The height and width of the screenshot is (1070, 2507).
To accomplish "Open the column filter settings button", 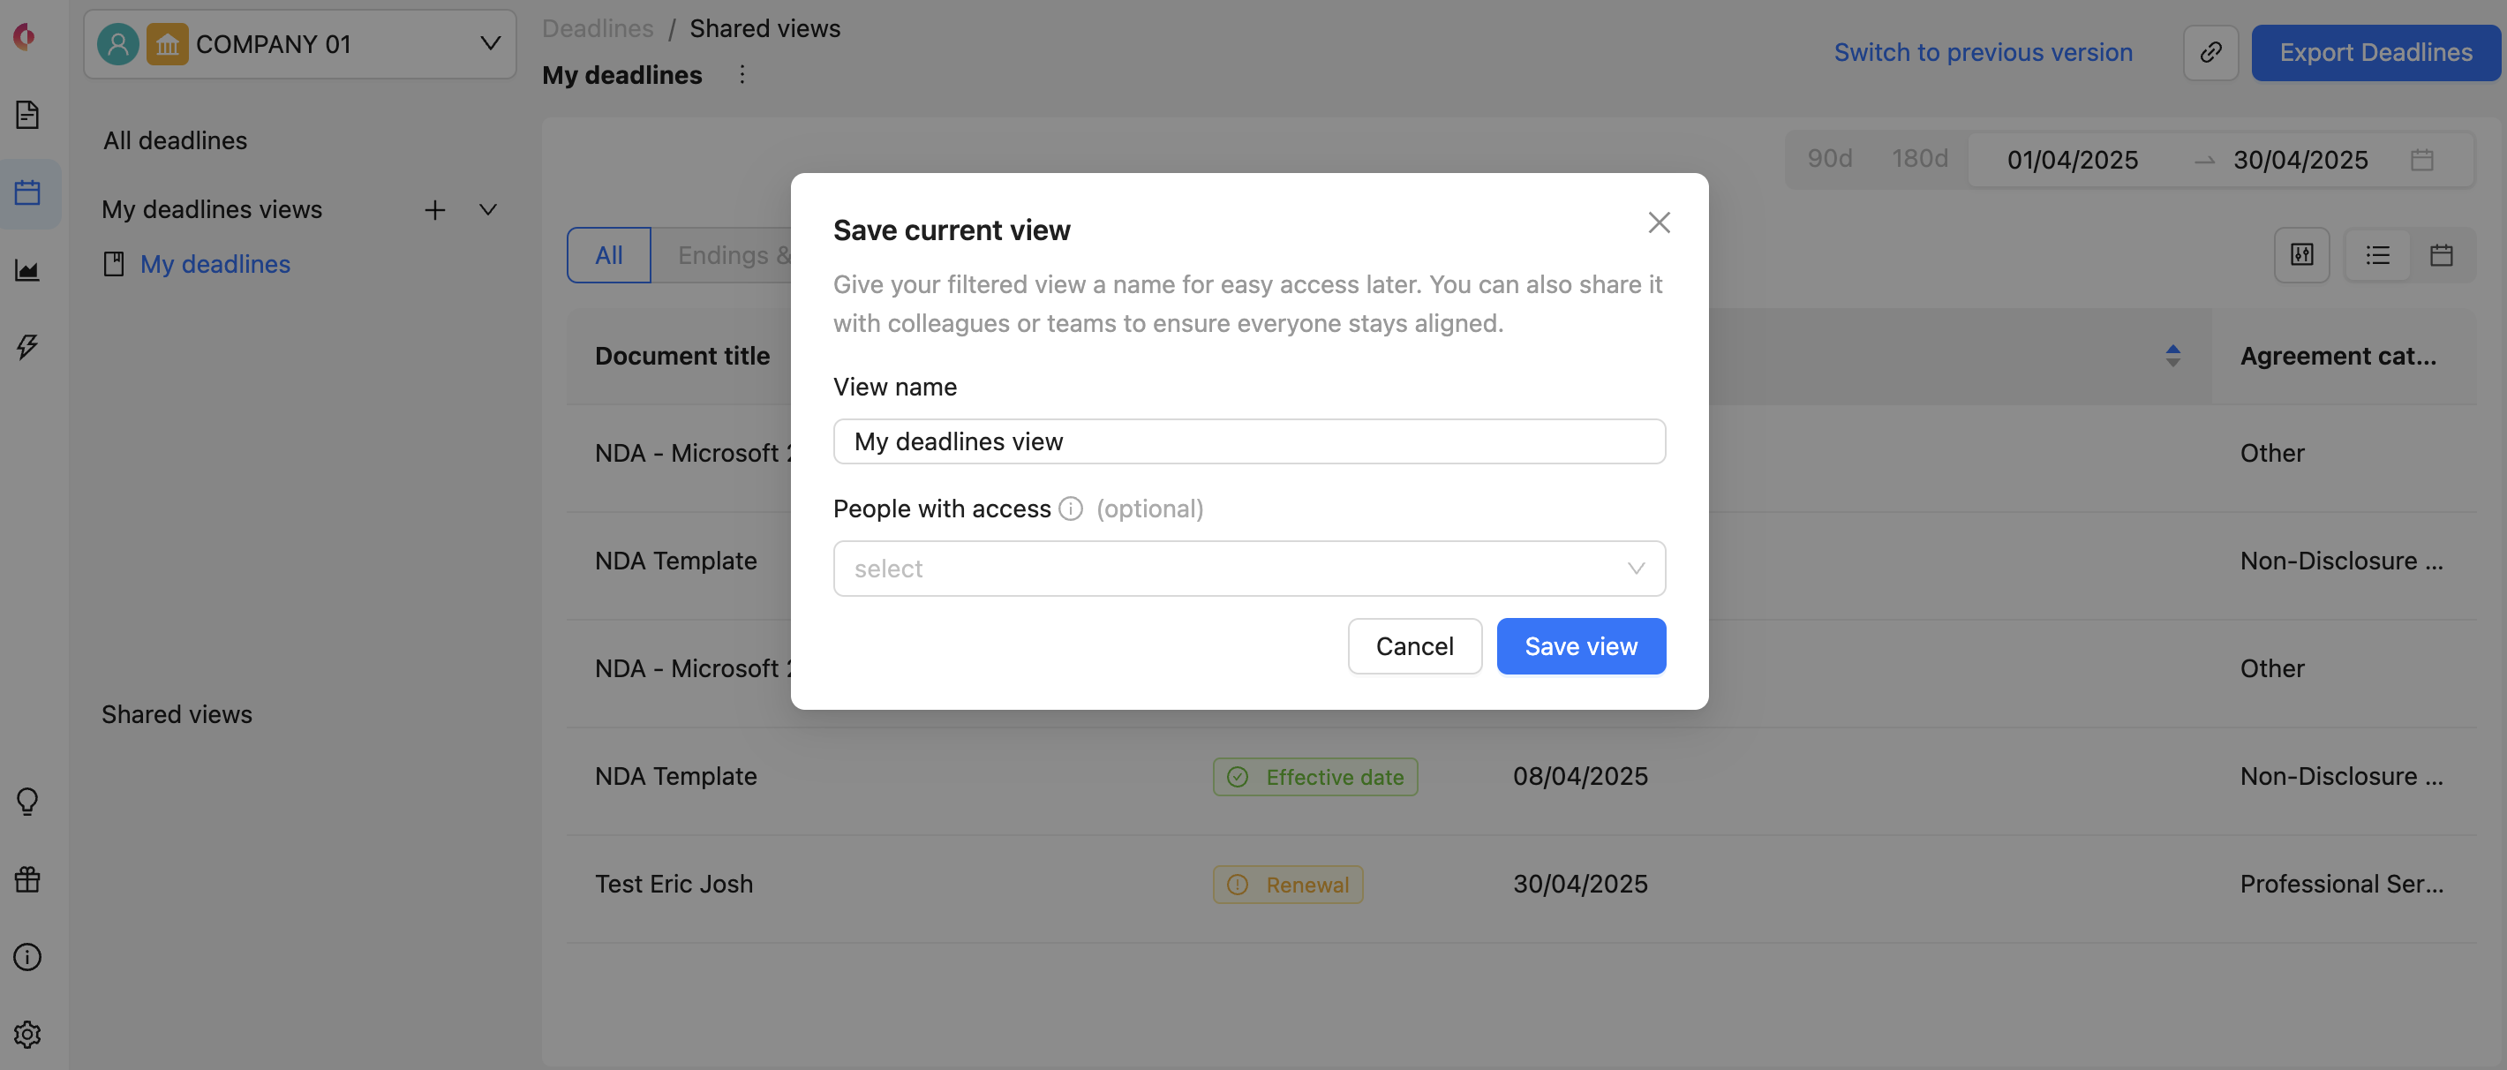I will point(2300,255).
